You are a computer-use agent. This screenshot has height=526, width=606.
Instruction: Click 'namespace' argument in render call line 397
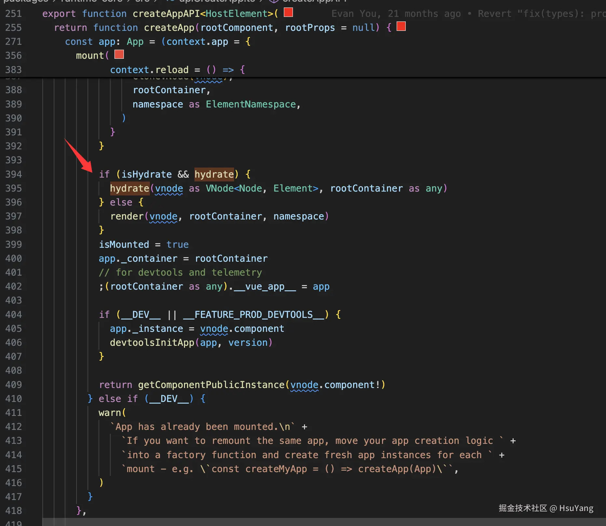pyautogui.click(x=299, y=216)
